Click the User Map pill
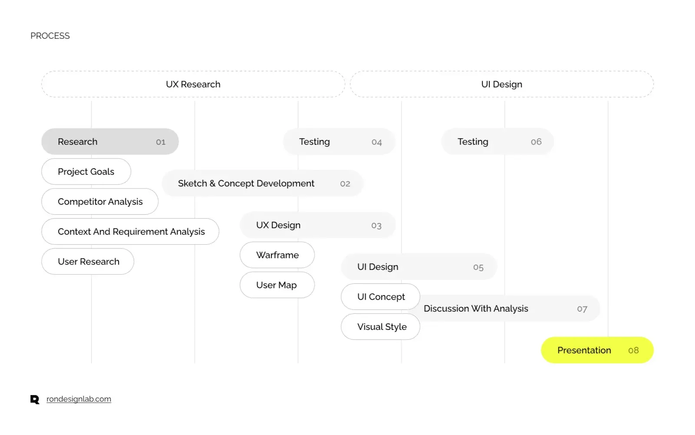The height and width of the screenshot is (435, 695). point(277,285)
